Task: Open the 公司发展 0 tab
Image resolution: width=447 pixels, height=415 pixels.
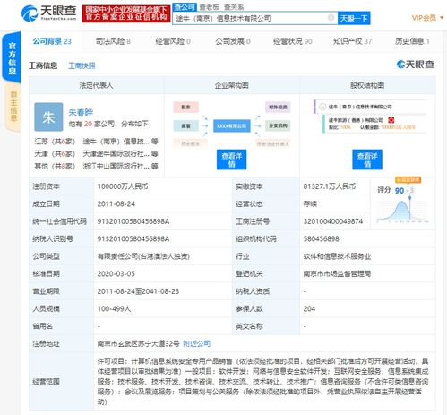Action: [233, 41]
